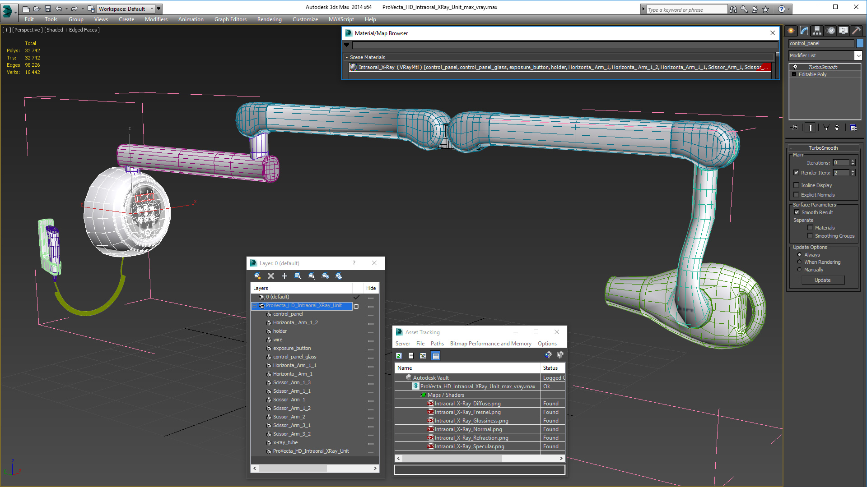The height and width of the screenshot is (487, 867).
Task: Click the blue object color swatch
Action: [860, 43]
